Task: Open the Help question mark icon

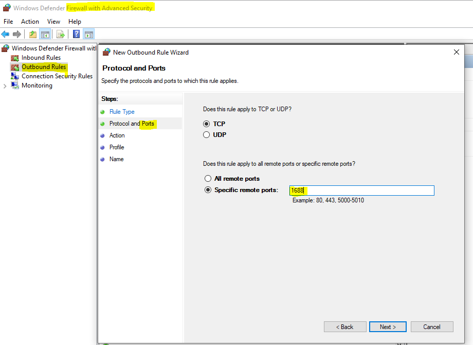Action: coord(76,34)
